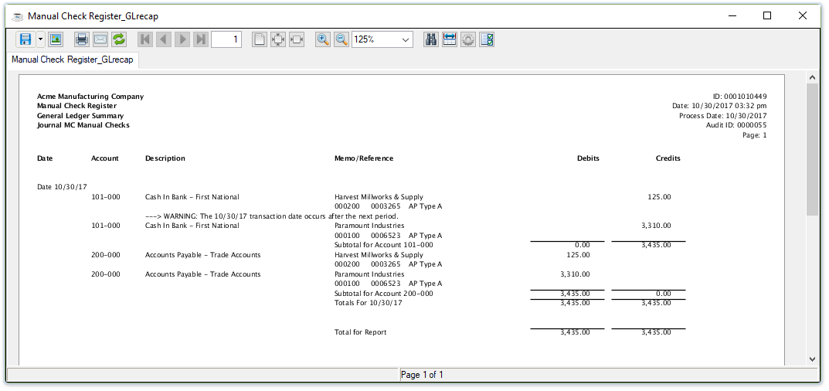Screen dimensions: 829x391
Task: Click the 'Debits' column header
Action: coord(589,158)
